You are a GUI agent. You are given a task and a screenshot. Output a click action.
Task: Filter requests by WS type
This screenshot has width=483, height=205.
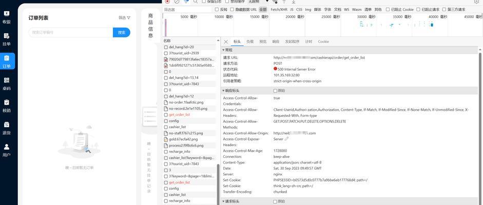tap(346, 10)
